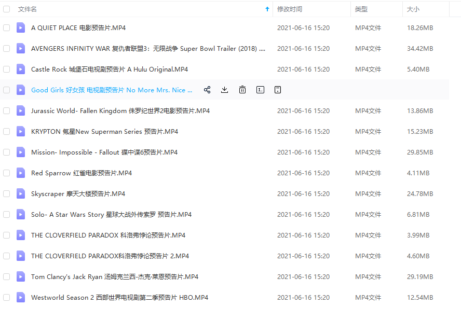Sort files by 修改时间 column

pos(290,9)
